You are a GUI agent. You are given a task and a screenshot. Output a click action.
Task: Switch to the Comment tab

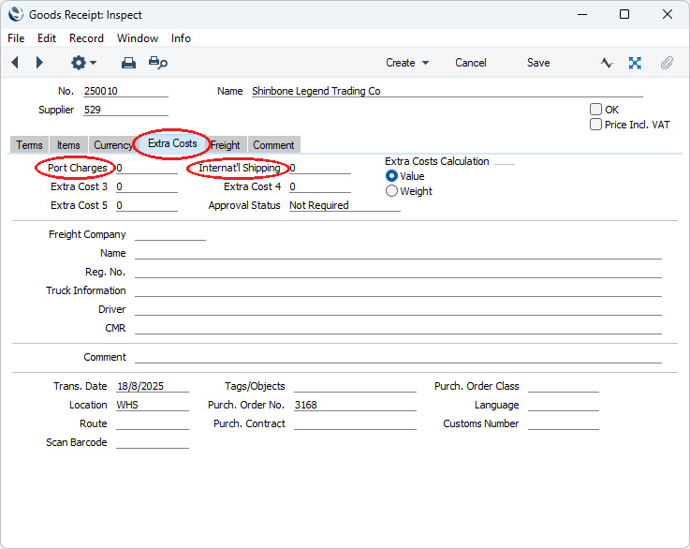[273, 145]
